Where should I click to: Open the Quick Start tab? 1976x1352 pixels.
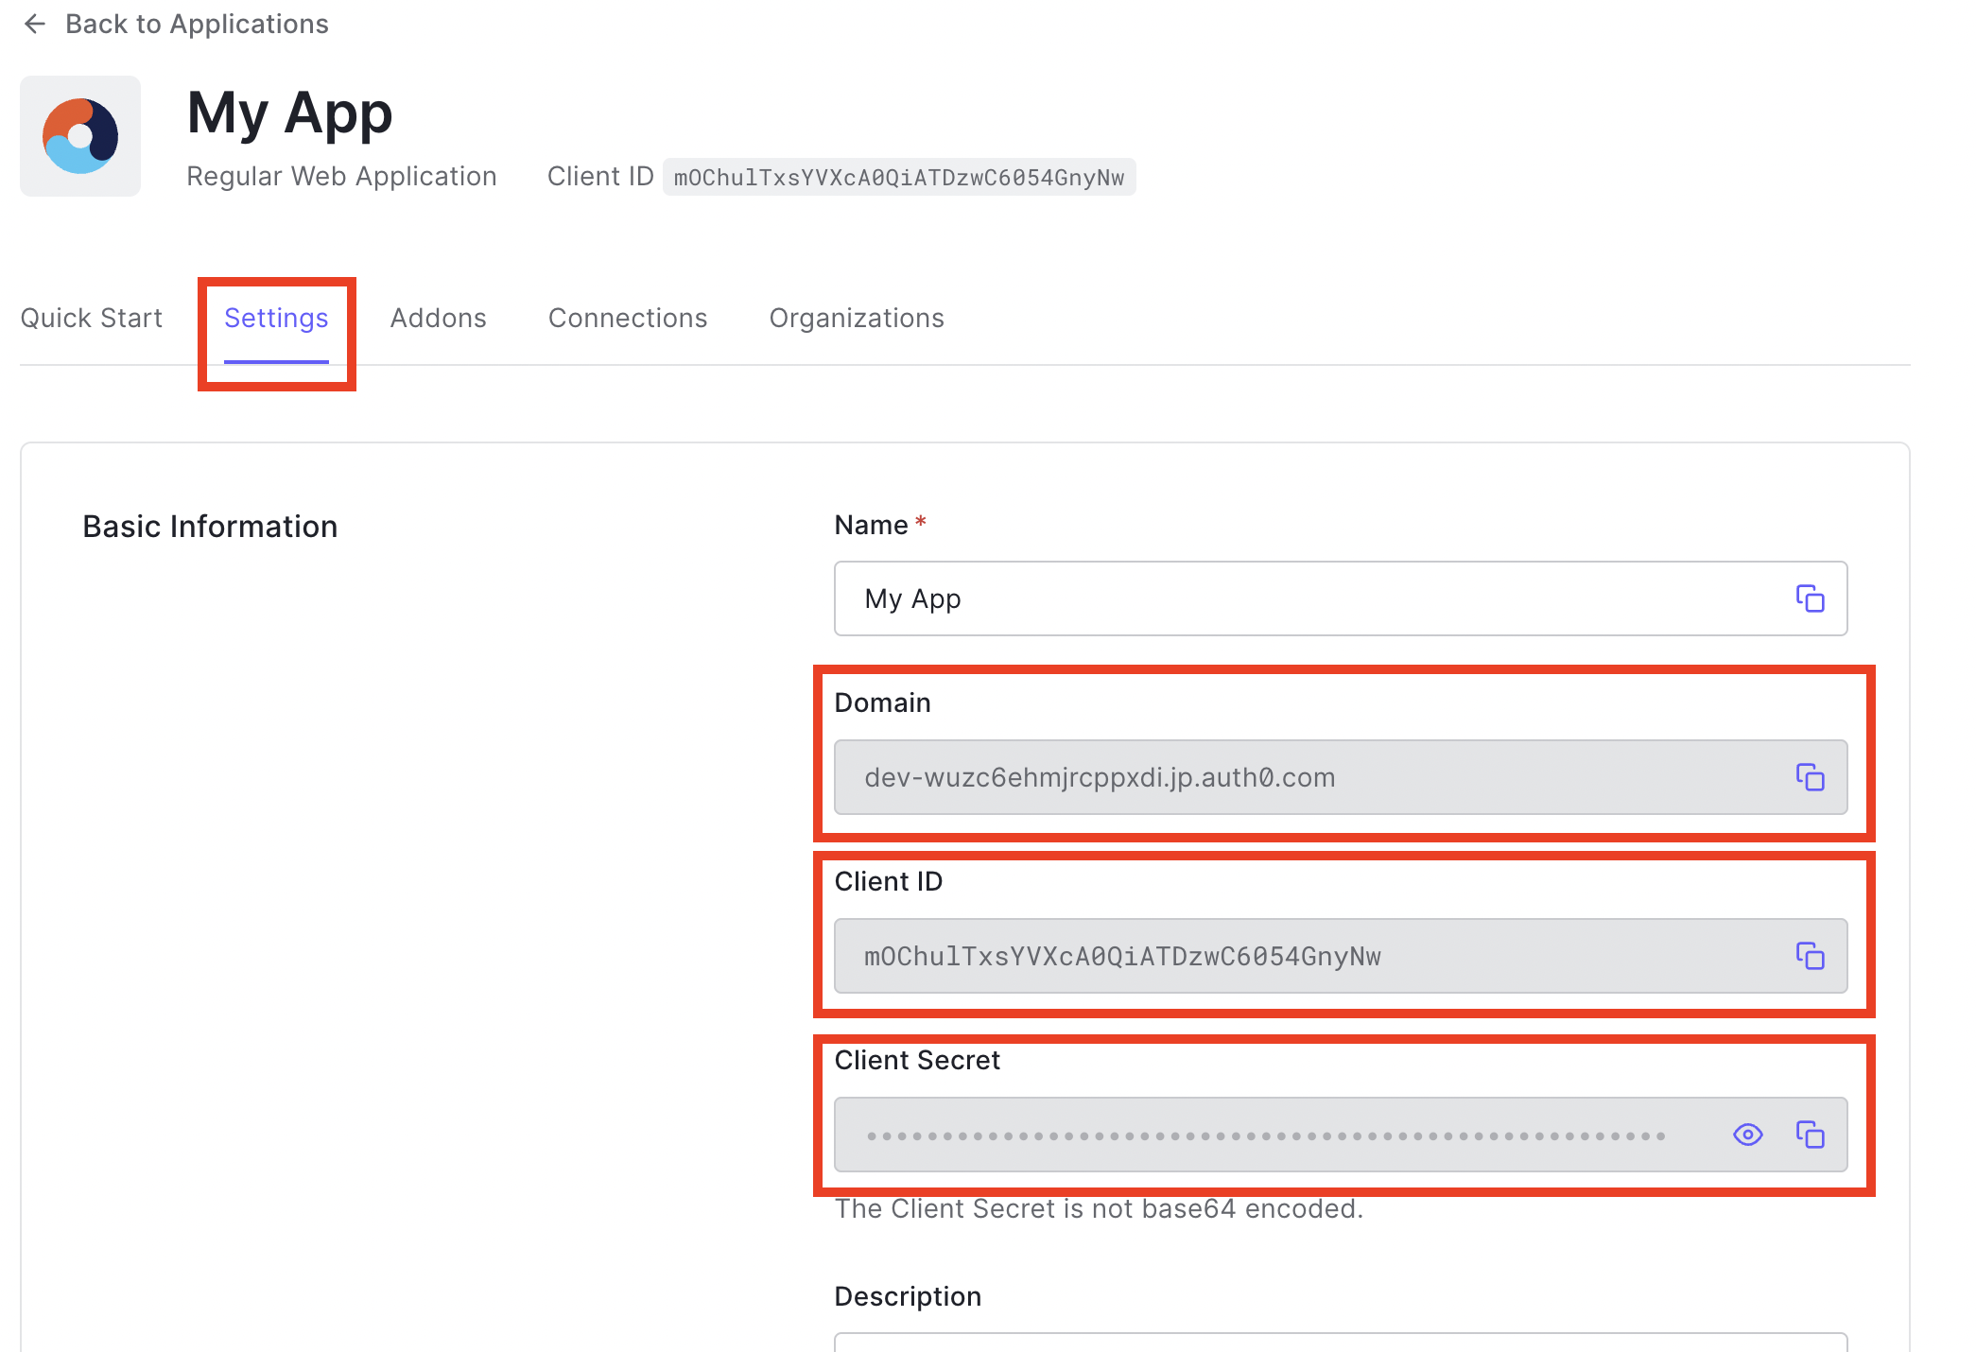click(x=92, y=319)
